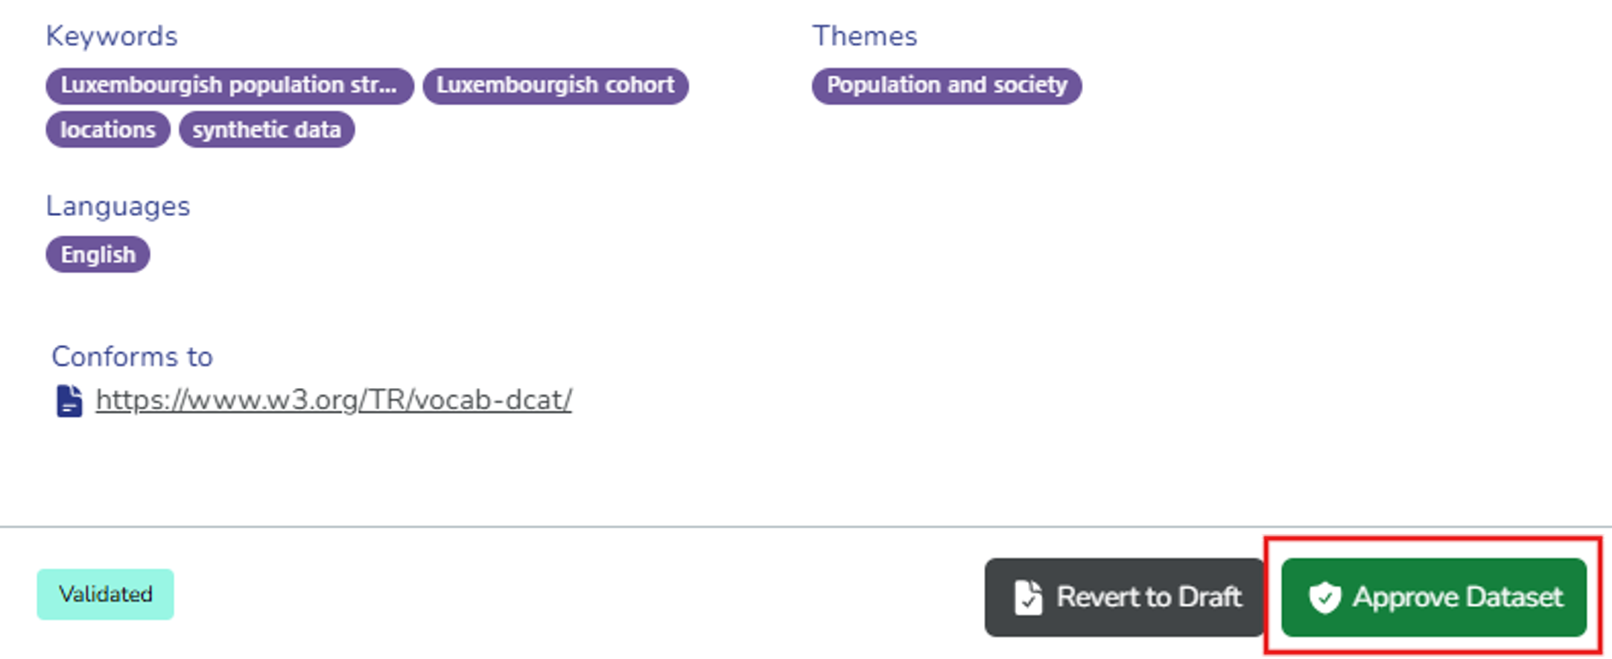The image size is (1612, 659).
Task: Click the truncated Luxembourgish population keyword tag
Action: (x=229, y=86)
